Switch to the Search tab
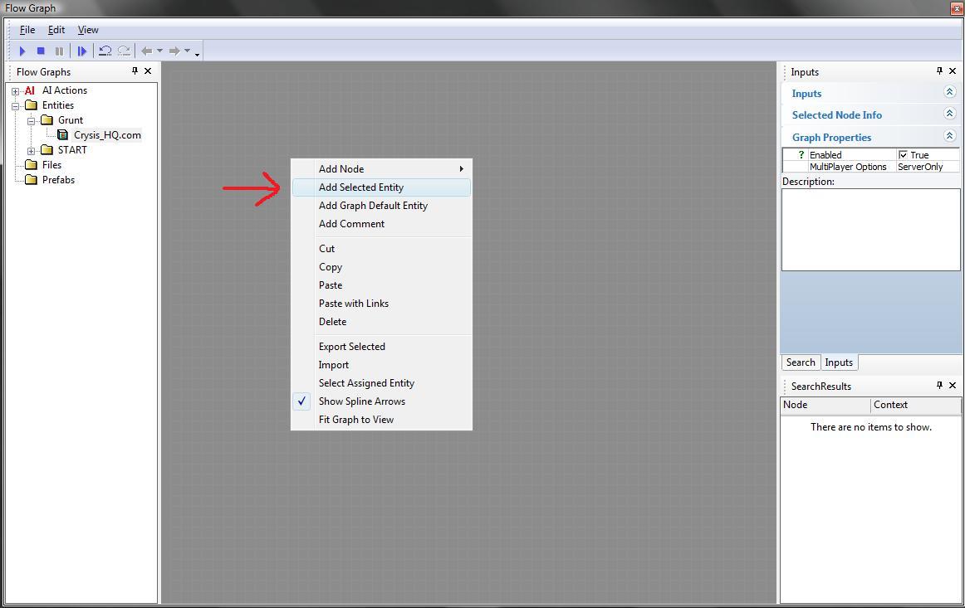This screenshot has width=965, height=608. click(x=800, y=362)
